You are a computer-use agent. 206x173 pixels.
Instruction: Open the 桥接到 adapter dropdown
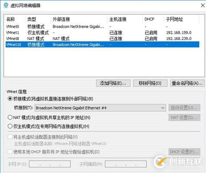[100, 108]
